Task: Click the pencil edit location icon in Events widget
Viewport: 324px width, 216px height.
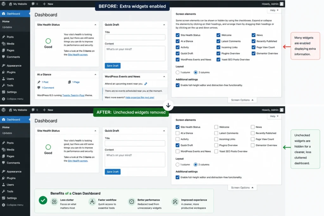Action: 146,83
